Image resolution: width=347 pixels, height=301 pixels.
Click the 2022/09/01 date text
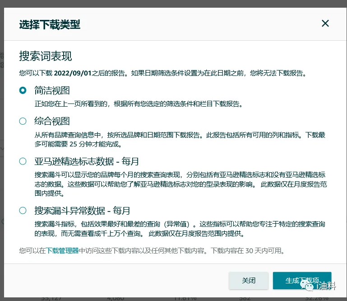[73, 73]
